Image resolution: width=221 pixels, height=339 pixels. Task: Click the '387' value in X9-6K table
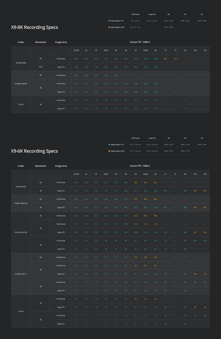pyautogui.click(x=126, y=216)
